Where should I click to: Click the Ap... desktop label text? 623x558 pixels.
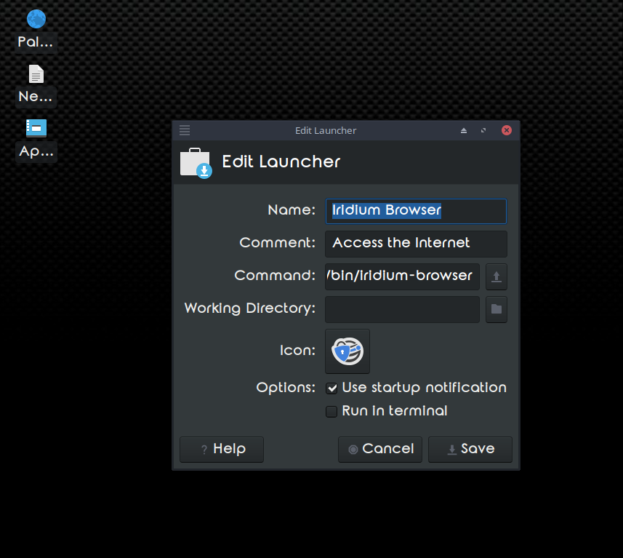pyautogui.click(x=36, y=151)
